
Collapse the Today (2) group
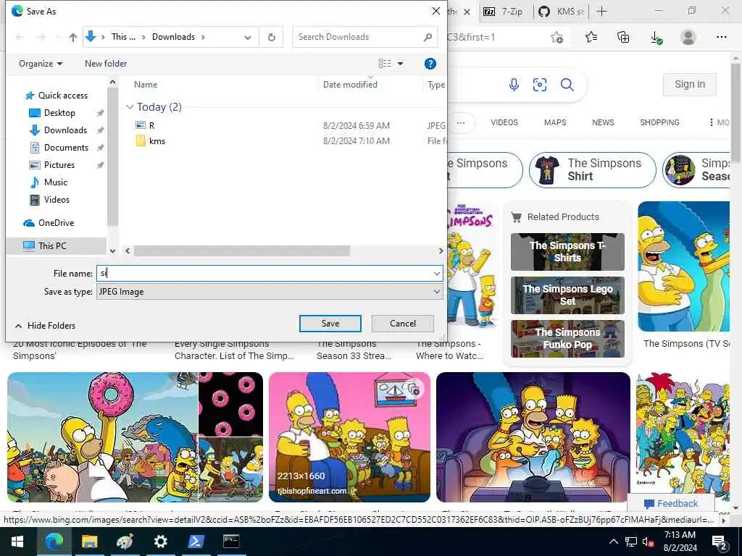point(130,107)
